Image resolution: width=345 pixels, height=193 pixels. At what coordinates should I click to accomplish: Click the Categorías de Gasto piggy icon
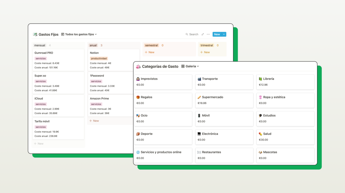138,67
